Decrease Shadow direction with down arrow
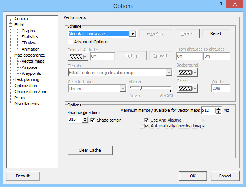Screen dimensions: 246x187 (x=85, y=121)
